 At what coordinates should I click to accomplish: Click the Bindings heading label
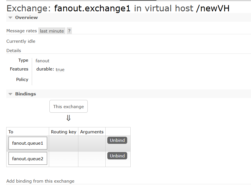(26, 94)
